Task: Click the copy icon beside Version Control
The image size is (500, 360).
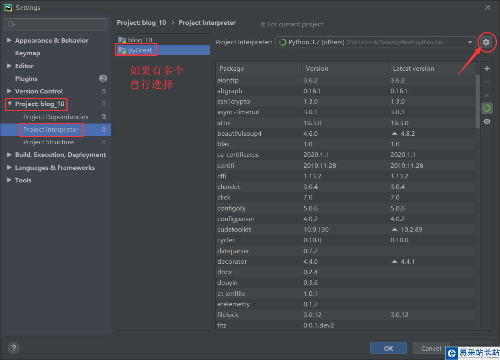Action: (104, 91)
